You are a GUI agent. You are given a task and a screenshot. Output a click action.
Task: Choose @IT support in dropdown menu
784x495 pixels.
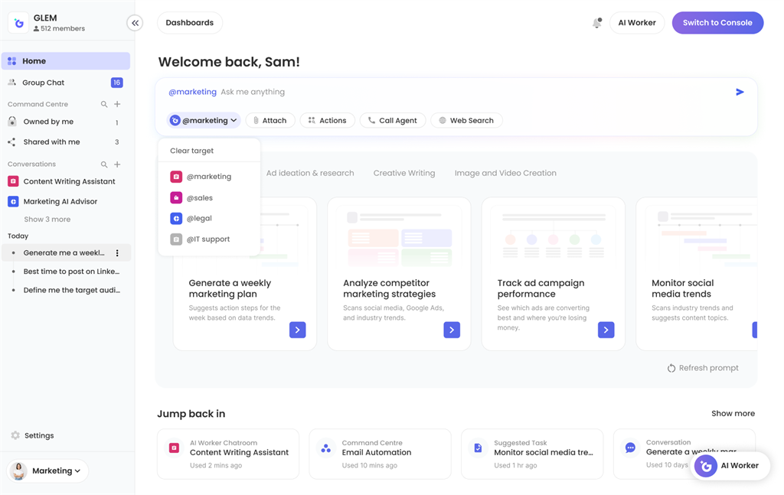(x=207, y=239)
